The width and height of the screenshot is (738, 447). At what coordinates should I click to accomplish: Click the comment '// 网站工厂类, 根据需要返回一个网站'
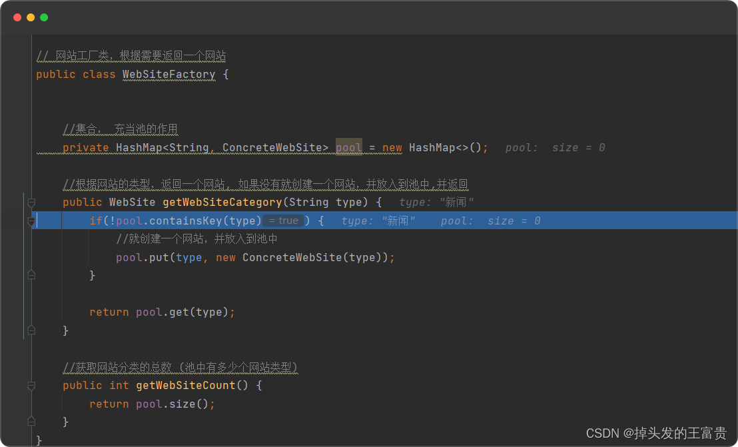[x=131, y=56]
